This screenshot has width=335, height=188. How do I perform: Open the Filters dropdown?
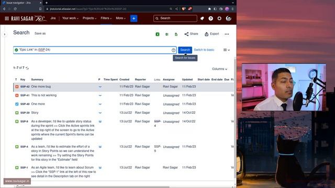click(x=106, y=18)
